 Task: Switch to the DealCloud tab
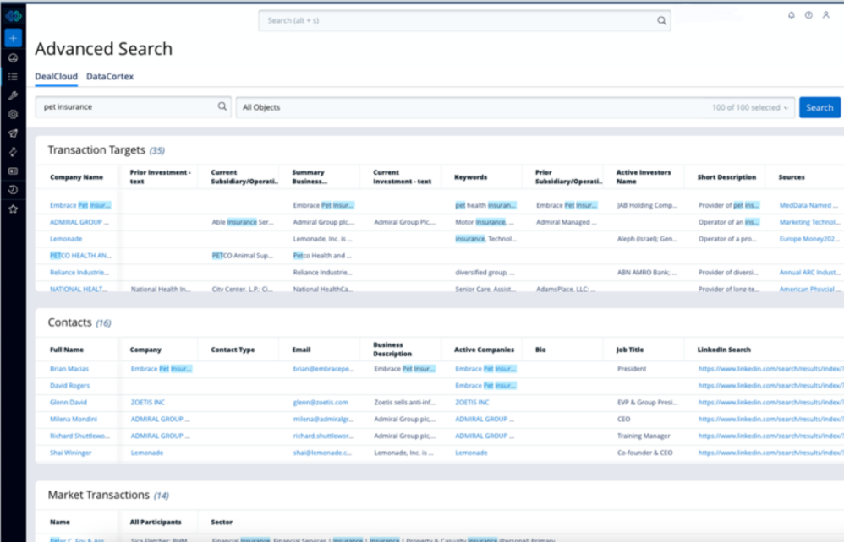[56, 76]
